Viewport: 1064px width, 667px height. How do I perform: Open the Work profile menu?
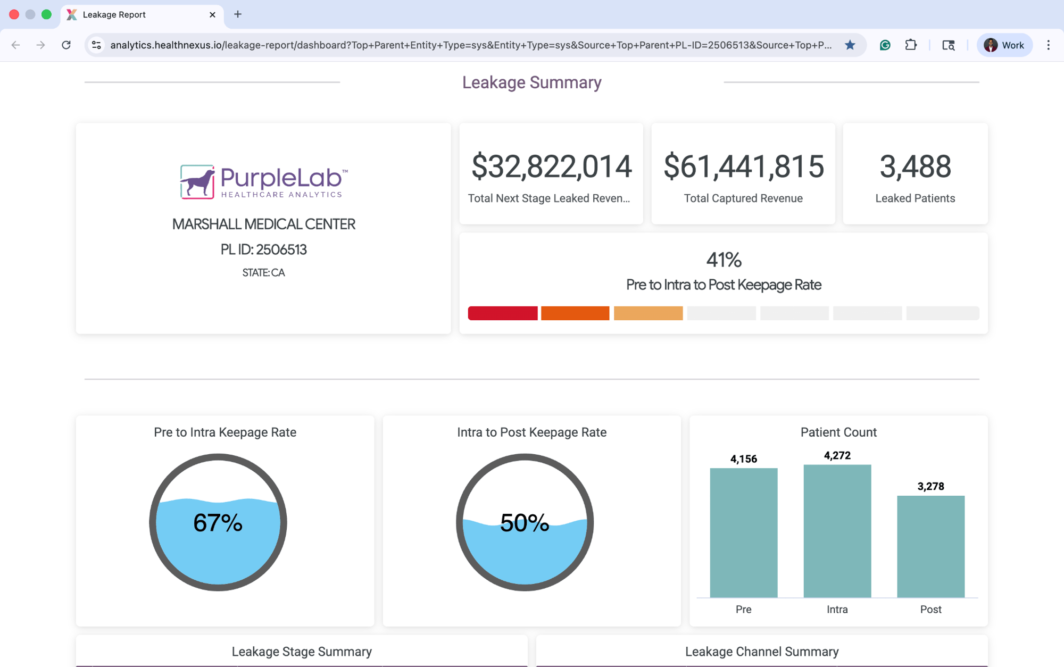1004,45
